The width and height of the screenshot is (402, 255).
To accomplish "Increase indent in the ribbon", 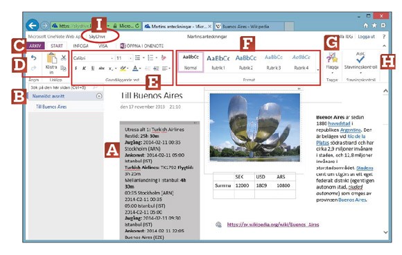I will [156, 69].
